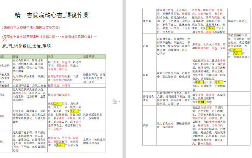The height and width of the screenshot is (158, 252).
Task: Click the row label 霍亂
Action: click(x=146, y=75)
